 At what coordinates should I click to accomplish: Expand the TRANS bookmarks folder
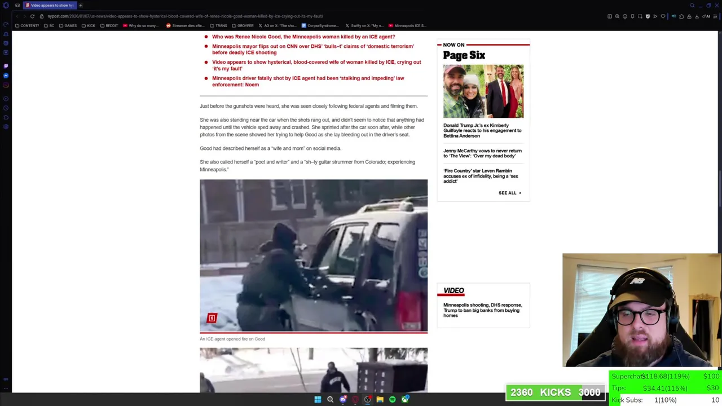click(x=218, y=25)
